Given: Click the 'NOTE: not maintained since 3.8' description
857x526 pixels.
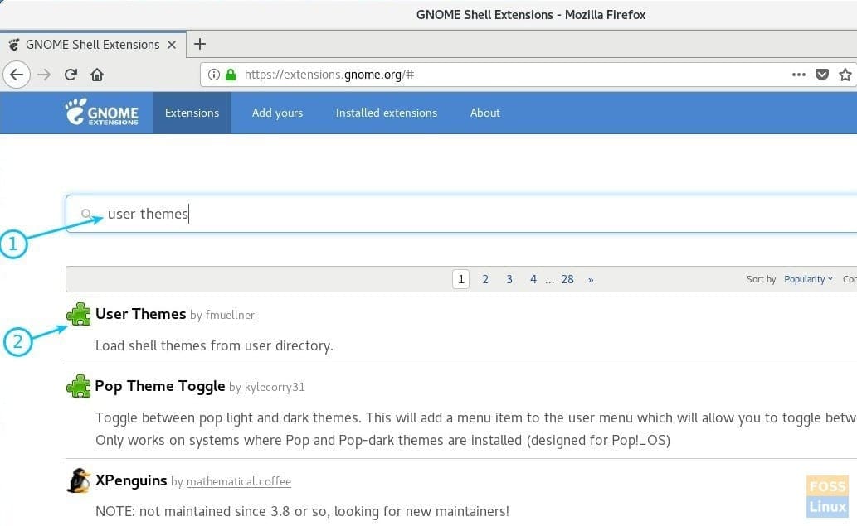Looking at the screenshot, I should (x=302, y=511).
